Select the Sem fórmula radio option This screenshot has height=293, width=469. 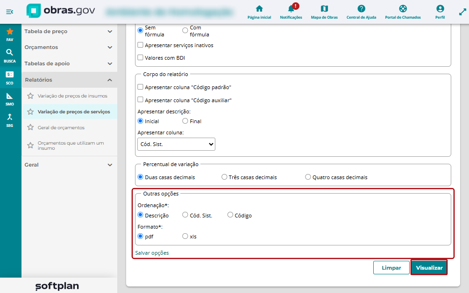[x=140, y=30]
